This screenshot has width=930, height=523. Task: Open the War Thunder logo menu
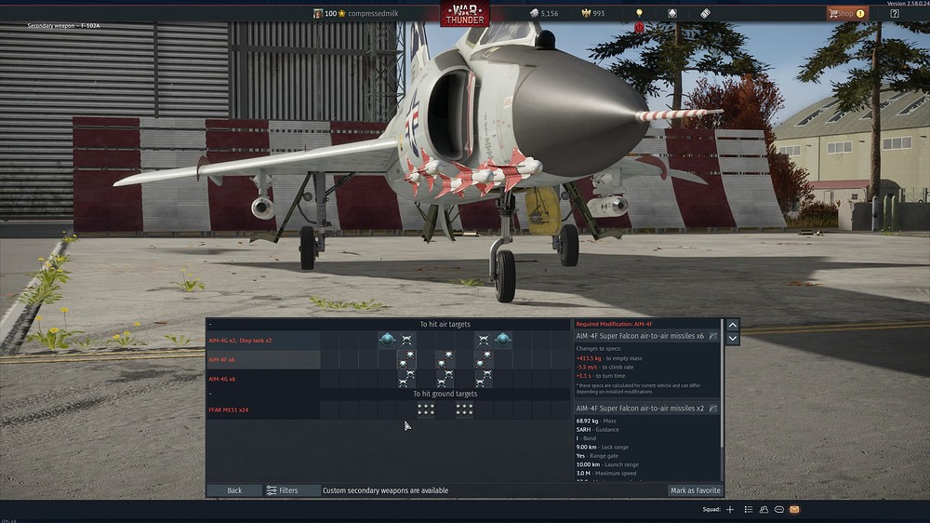click(x=464, y=14)
